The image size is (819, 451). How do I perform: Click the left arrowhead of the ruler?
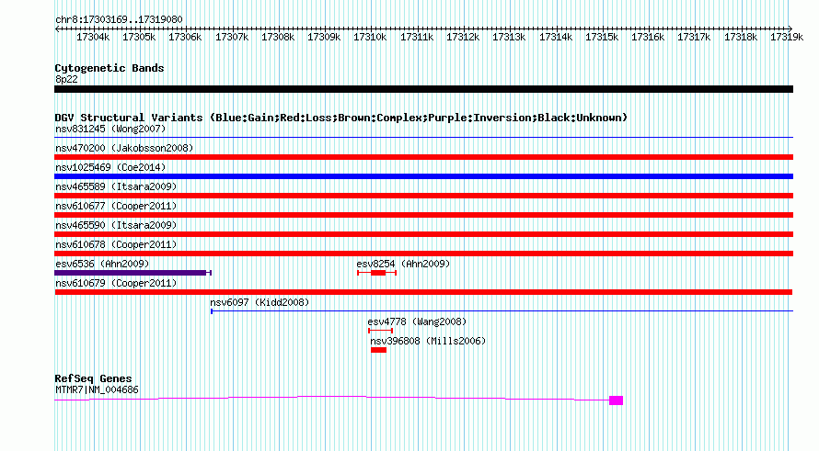click(57, 28)
